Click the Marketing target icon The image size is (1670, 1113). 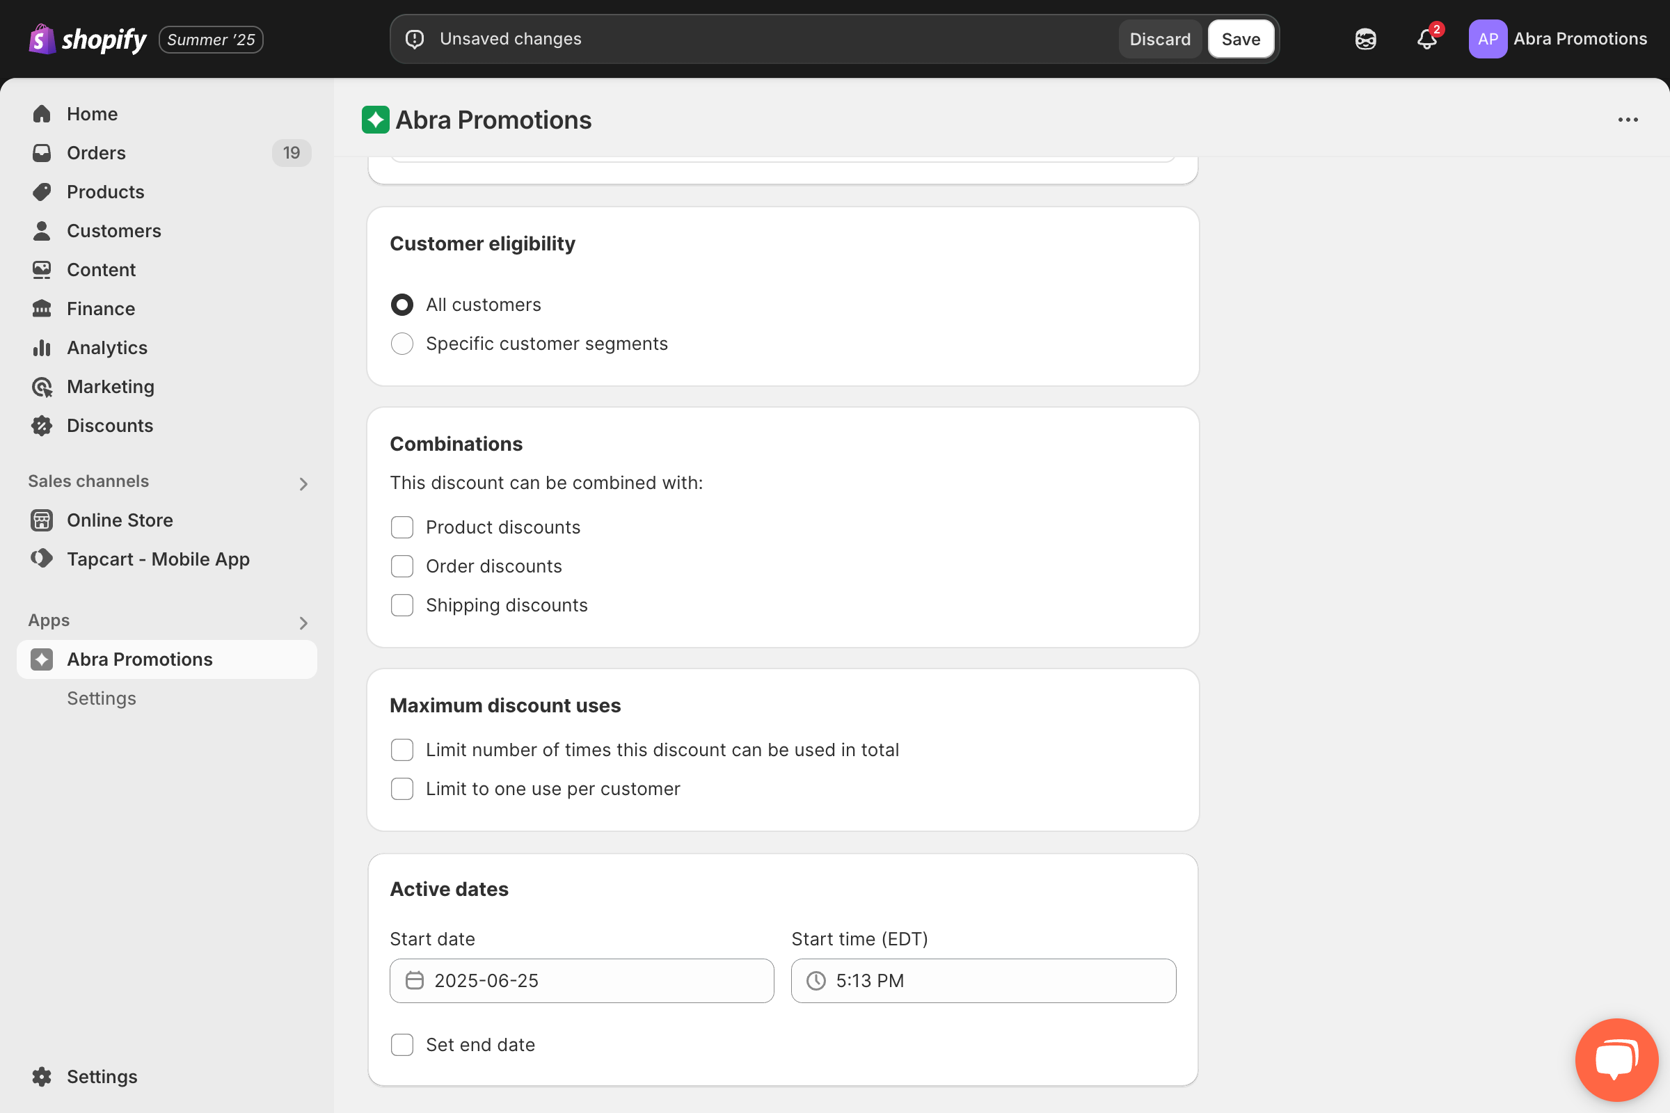[x=42, y=387]
